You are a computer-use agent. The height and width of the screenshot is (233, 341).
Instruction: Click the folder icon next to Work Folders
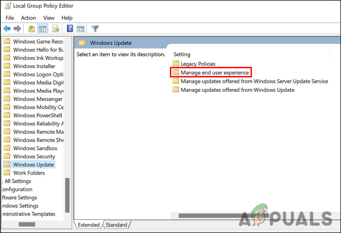[7, 172]
